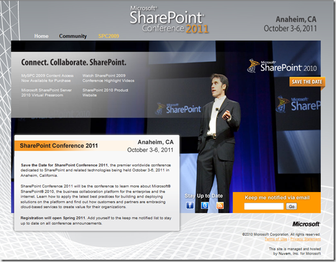Click the Go button for email notification

point(291,207)
